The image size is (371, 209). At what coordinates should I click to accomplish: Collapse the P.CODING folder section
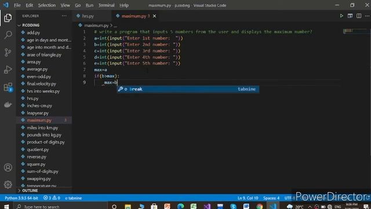tap(31, 25)
